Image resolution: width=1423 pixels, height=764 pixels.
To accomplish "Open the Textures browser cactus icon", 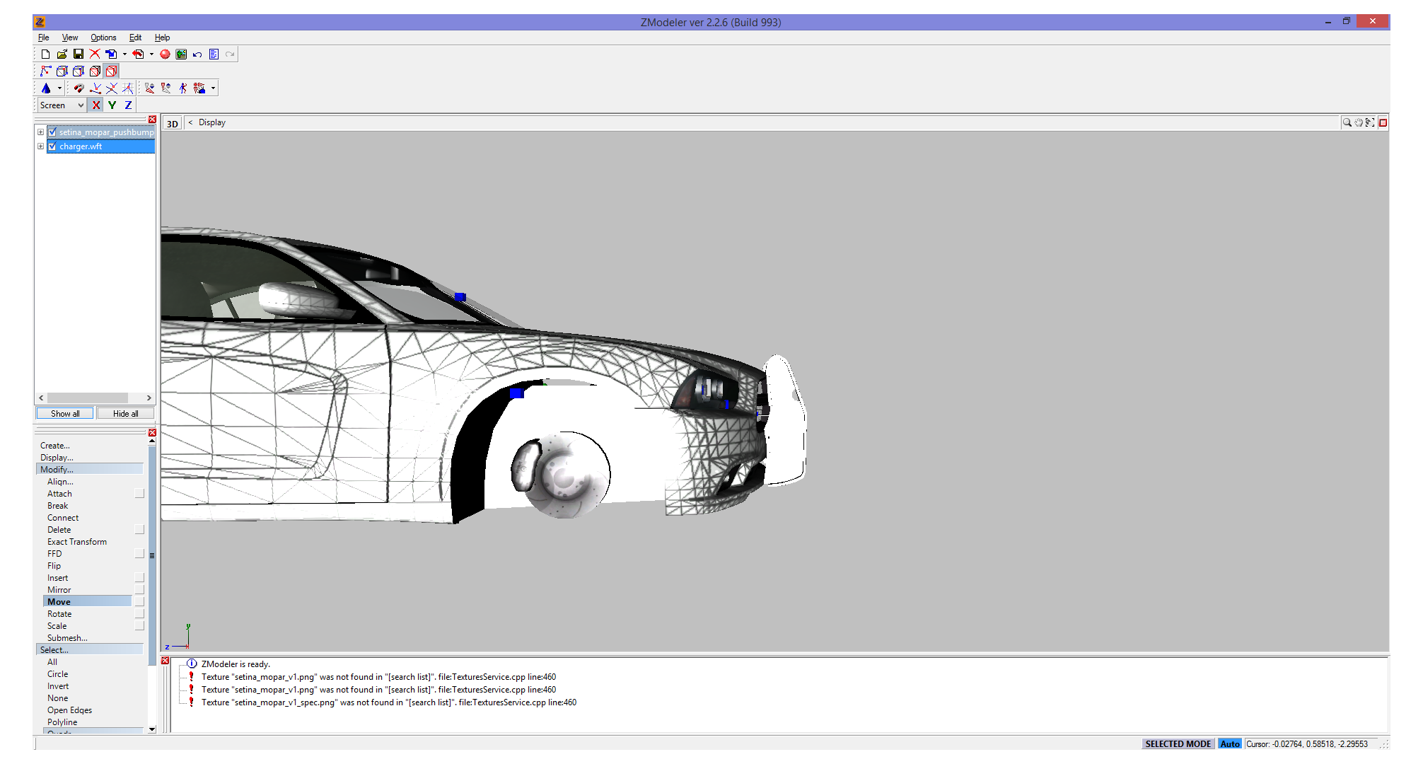I will coord(181,54).
